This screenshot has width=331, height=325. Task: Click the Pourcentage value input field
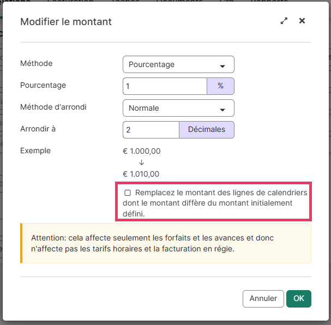pyautogui.click(x=165, y=86)
